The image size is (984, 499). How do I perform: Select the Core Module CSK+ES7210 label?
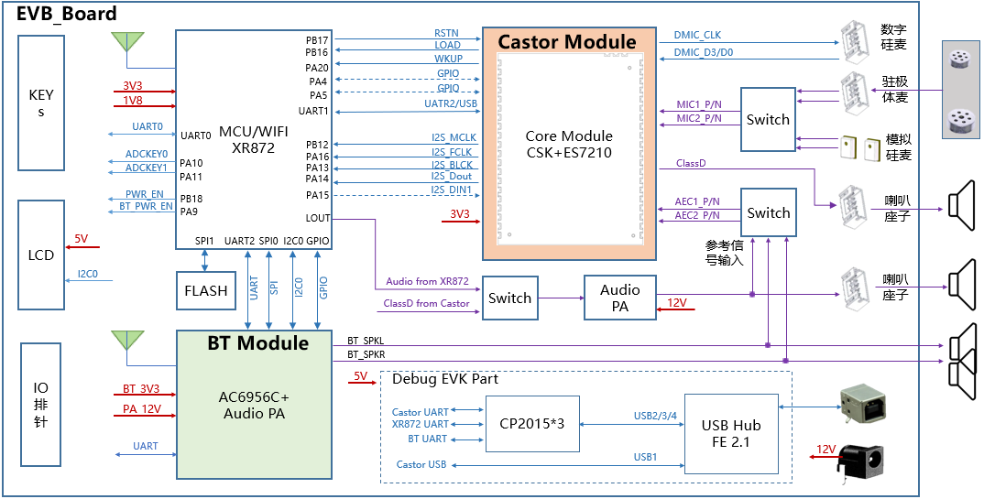click(569, 144)
